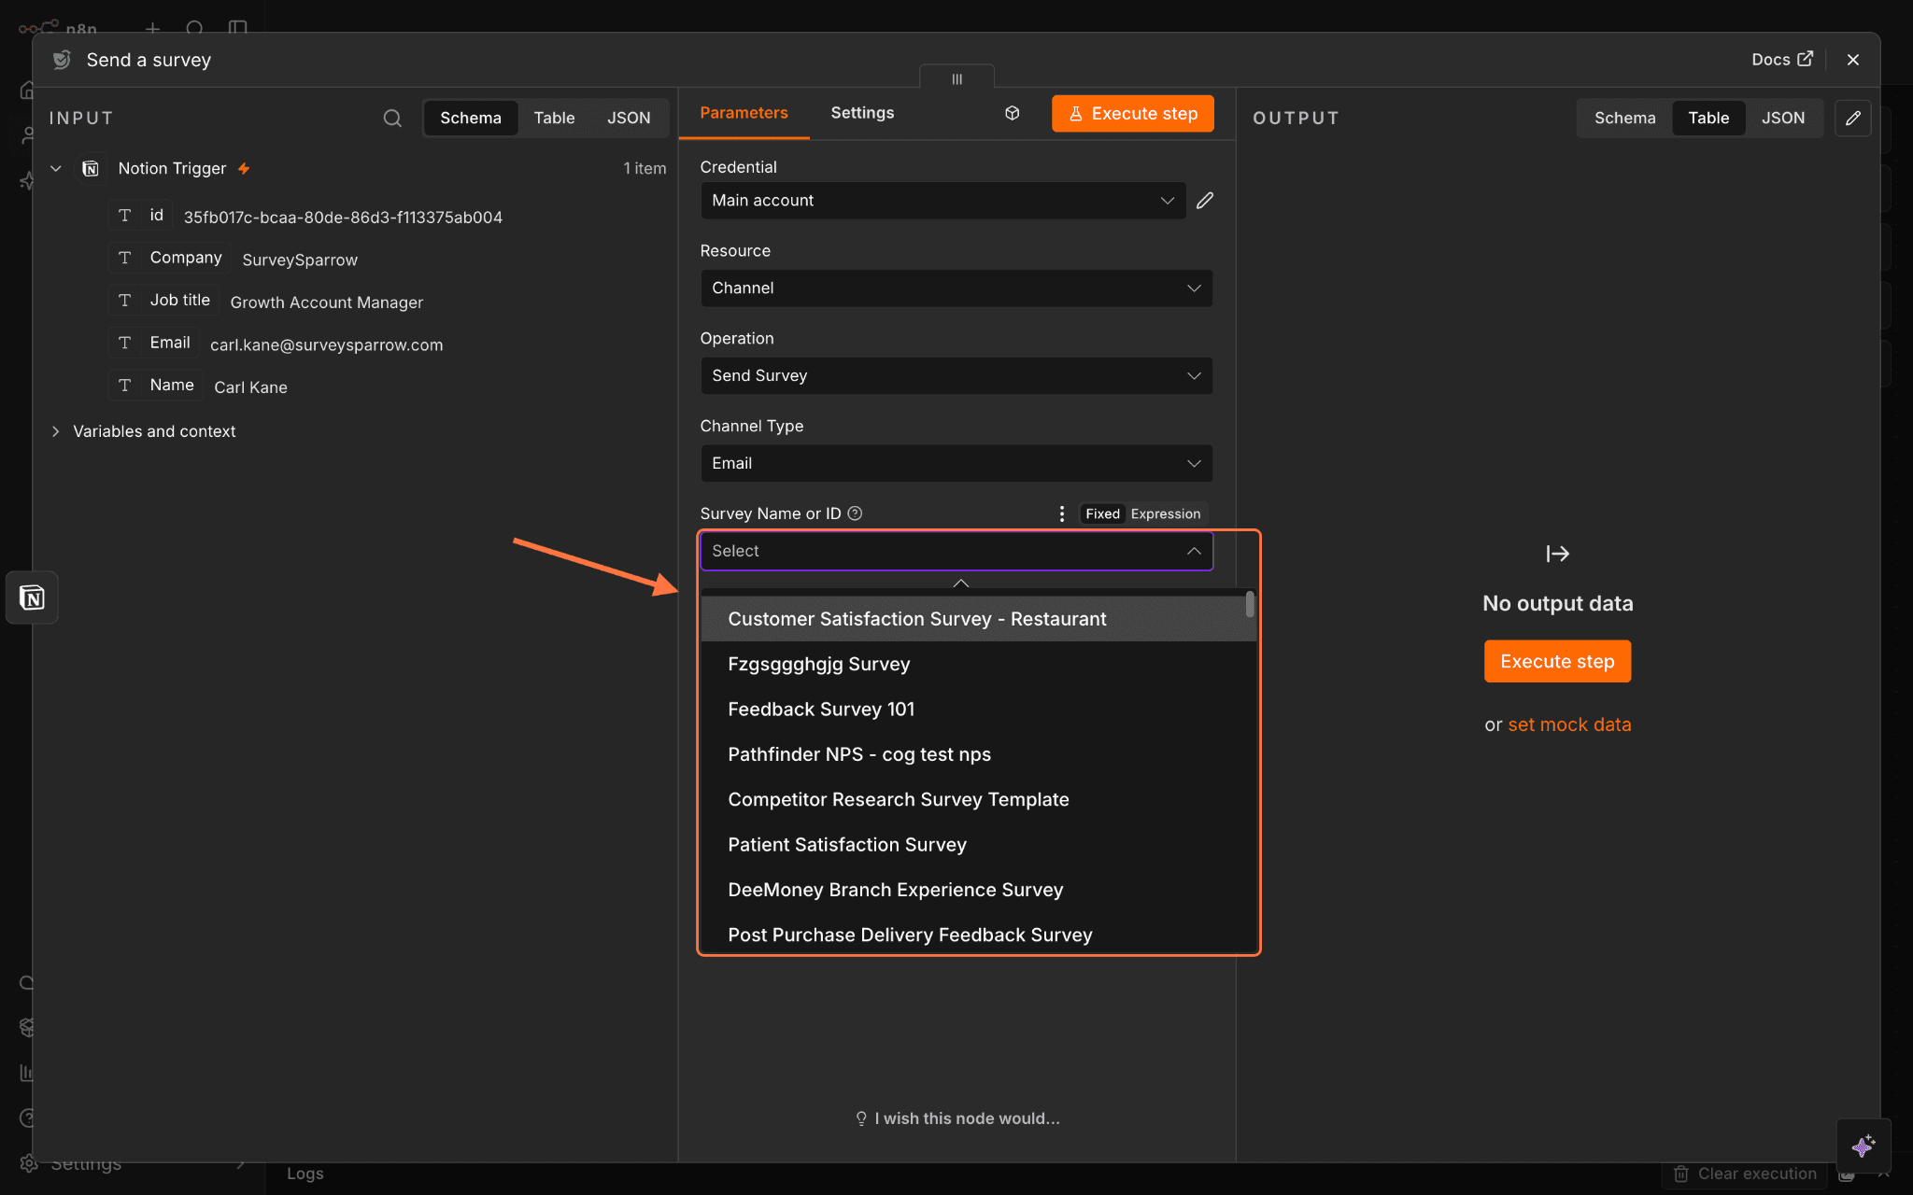Expand Variables and context
The image size is (1913, 1195).
[56, 431]
